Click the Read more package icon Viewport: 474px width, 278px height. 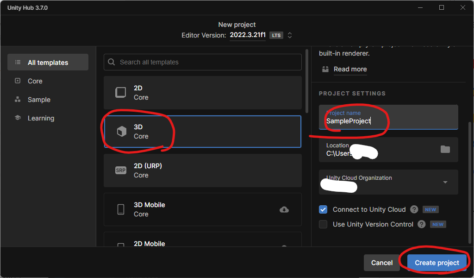point(325,69)
